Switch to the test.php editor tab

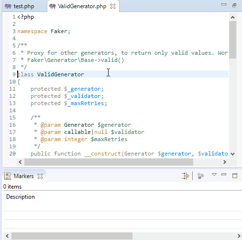coord(24,6)
